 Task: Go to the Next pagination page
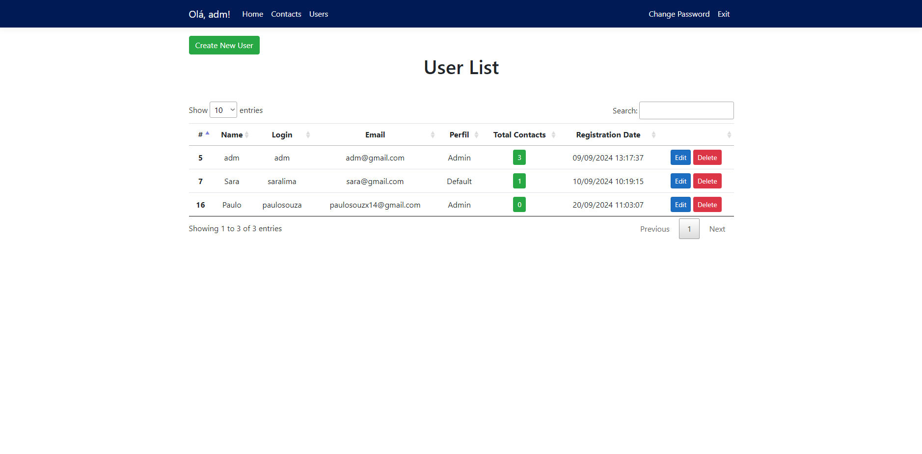pyautogui.click(x=717, y=229)
